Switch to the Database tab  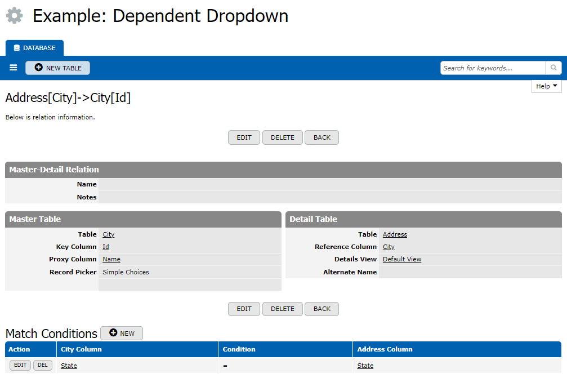click(35, 48)
